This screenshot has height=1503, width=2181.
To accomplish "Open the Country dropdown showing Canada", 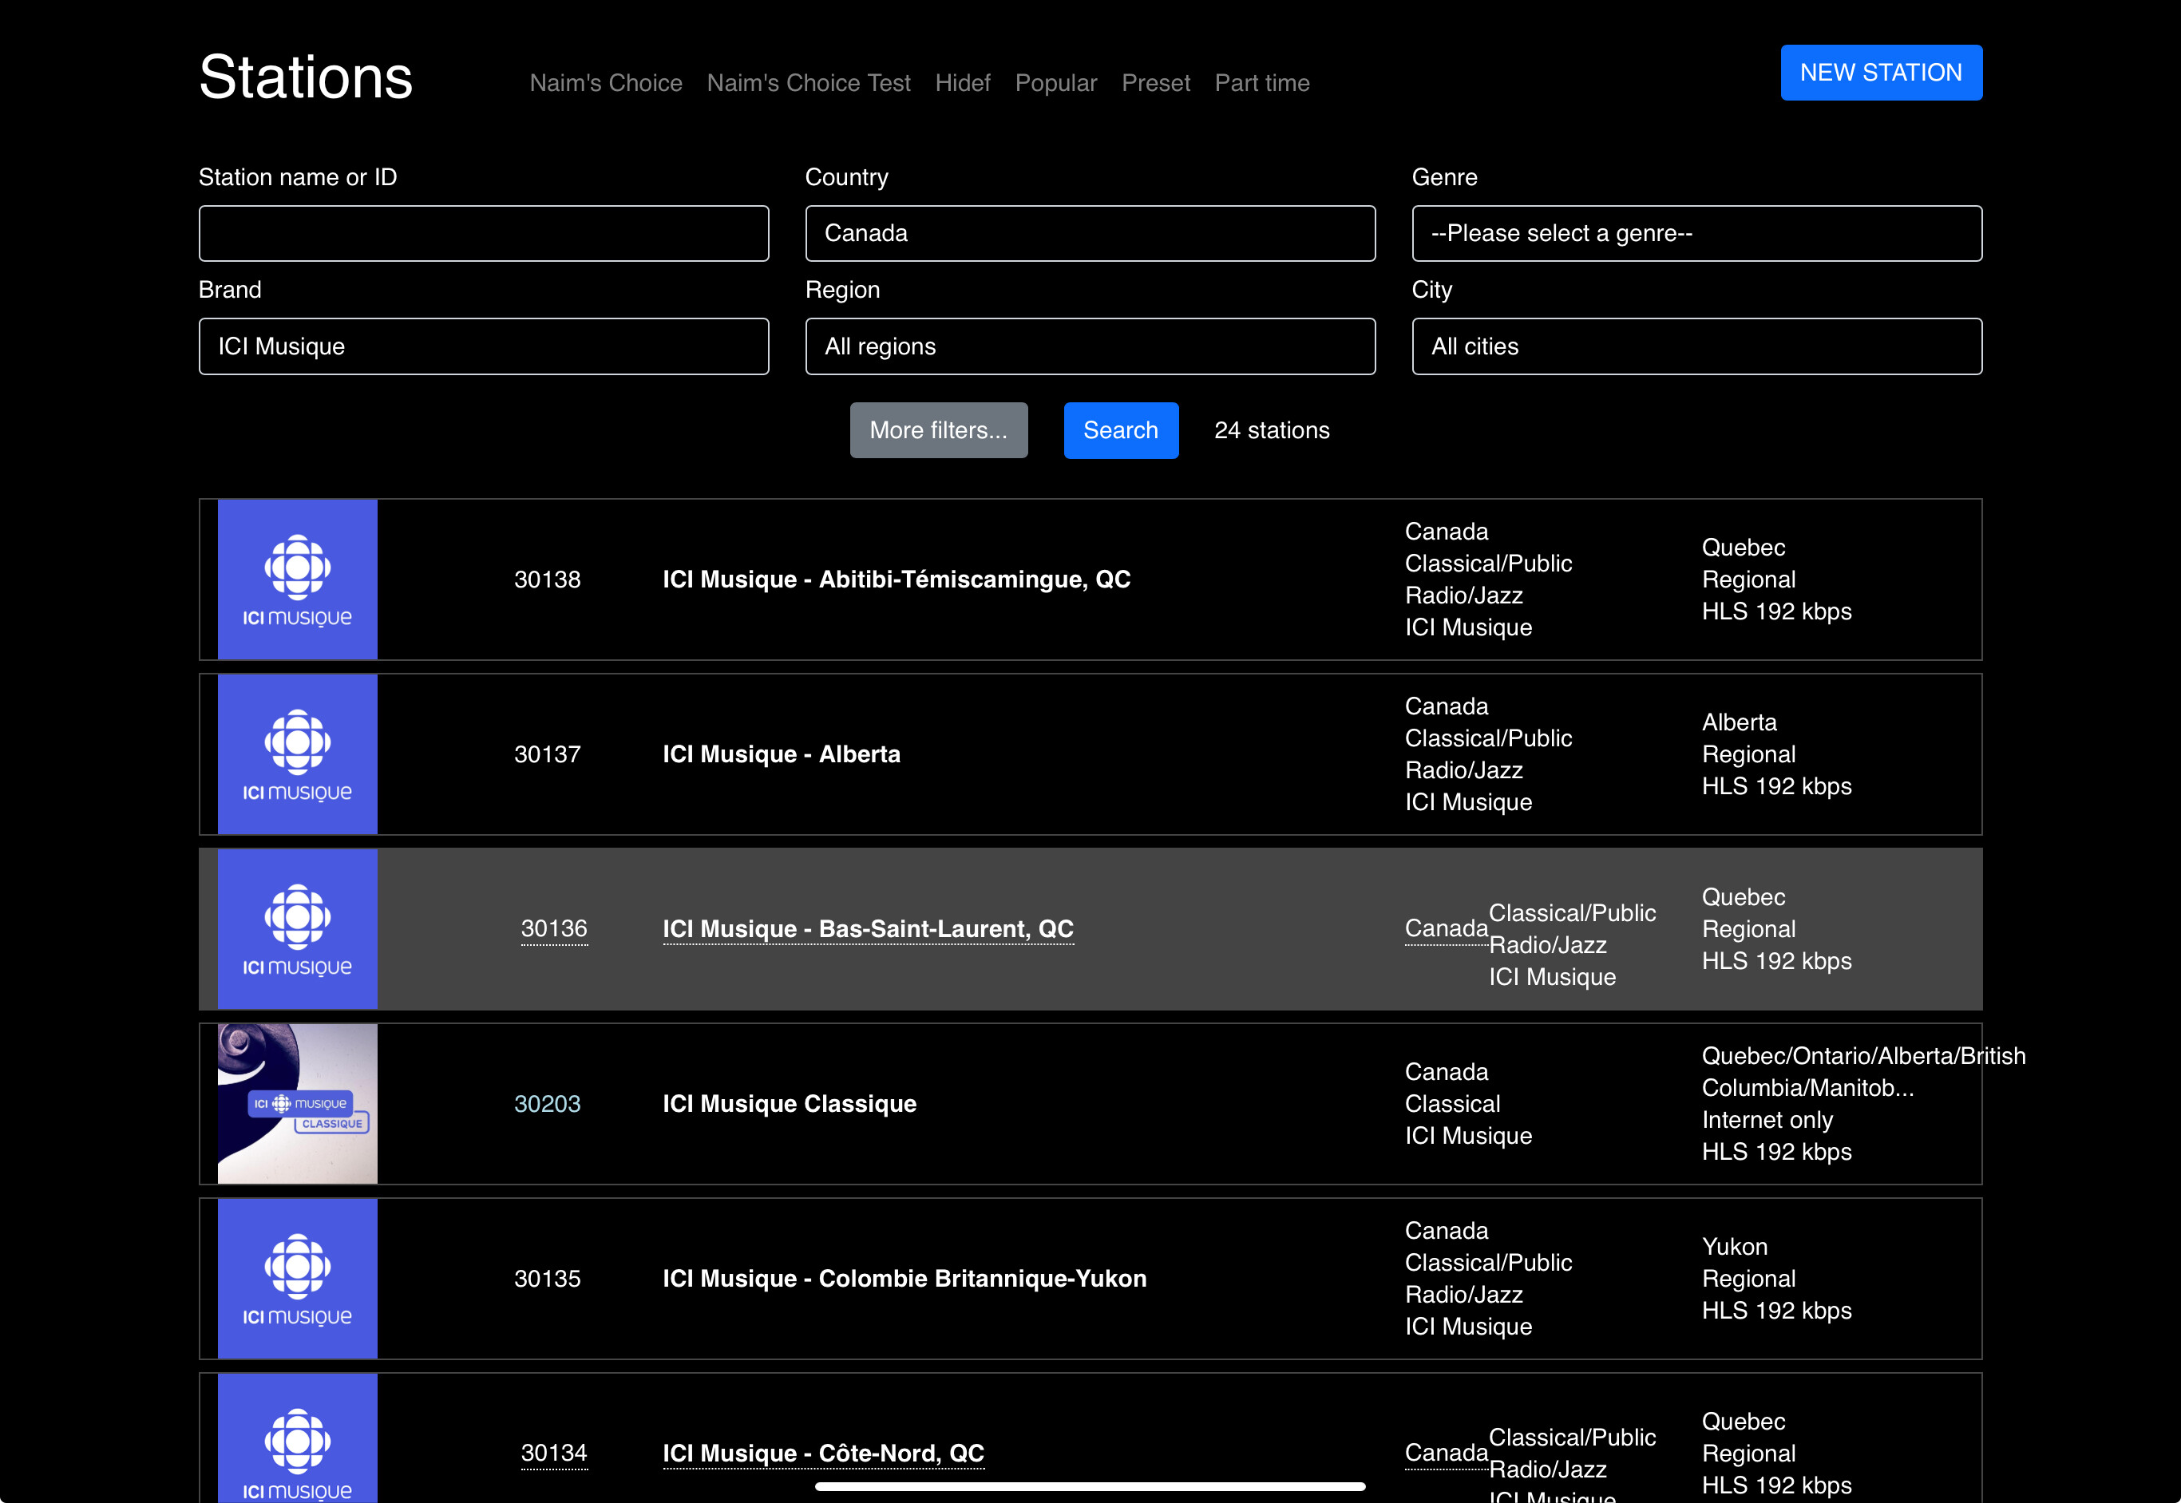I will (x=1090, y=234).
